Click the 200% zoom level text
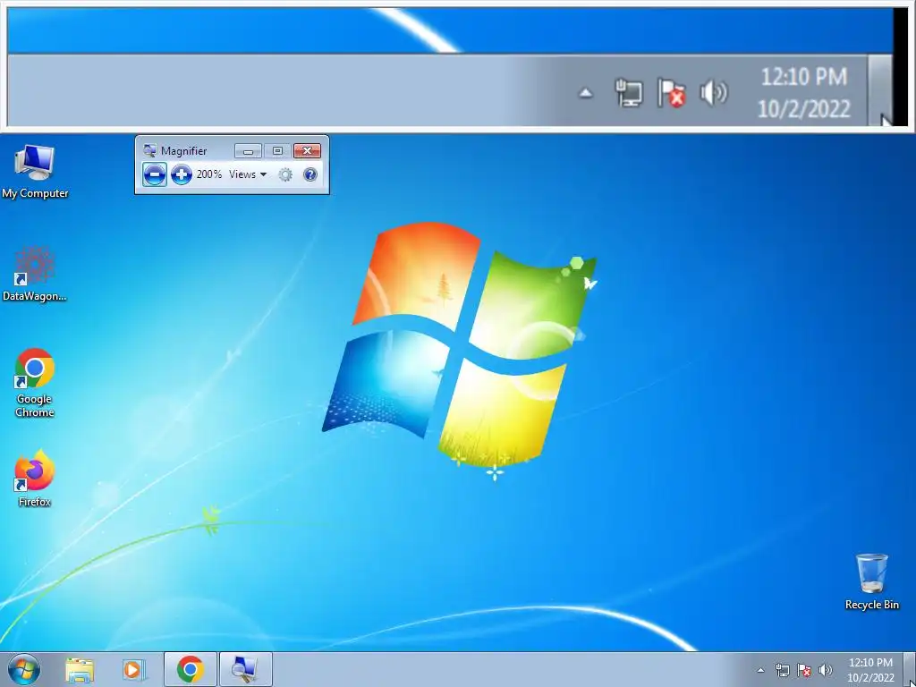 coord(209,174)
